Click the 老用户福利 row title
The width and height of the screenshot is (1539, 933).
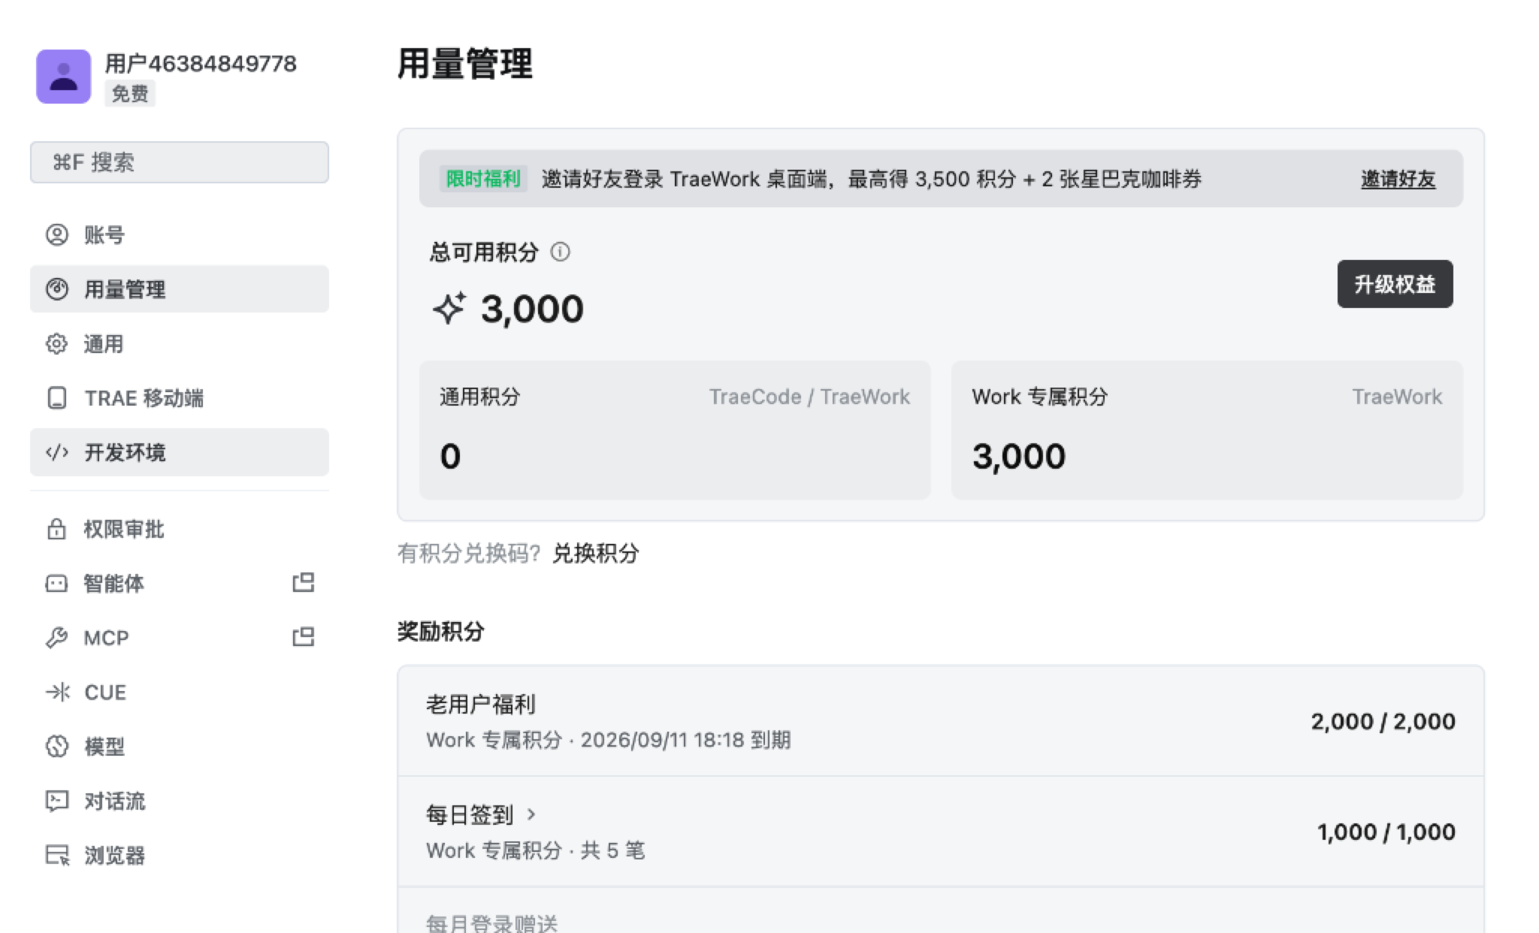tap(481, 704)
